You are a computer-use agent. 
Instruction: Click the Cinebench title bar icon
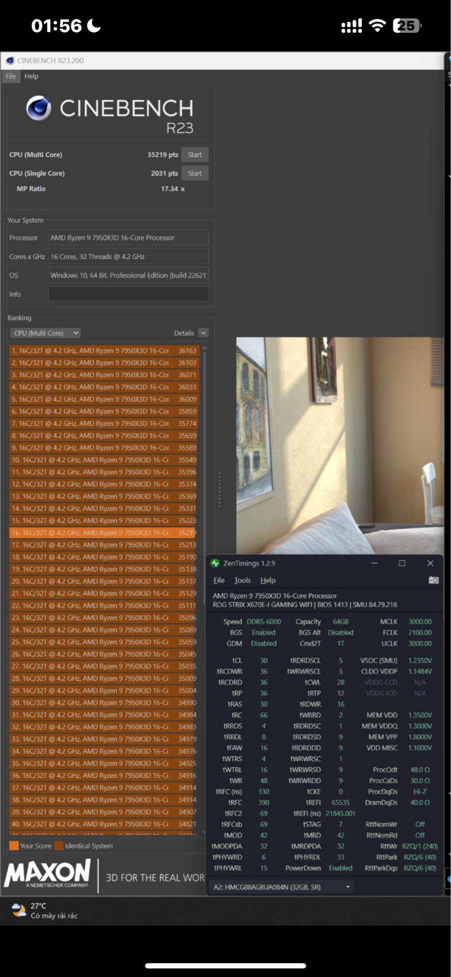[10, 61]
